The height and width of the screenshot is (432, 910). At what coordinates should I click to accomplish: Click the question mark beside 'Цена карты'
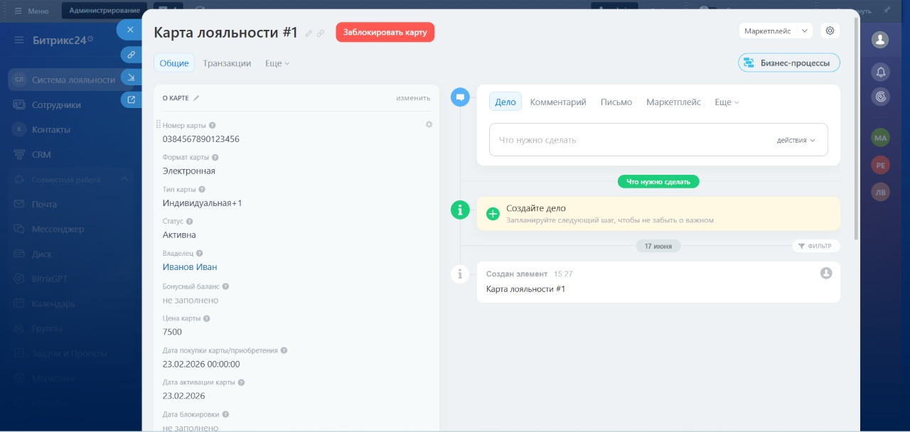tap(207, 319)
